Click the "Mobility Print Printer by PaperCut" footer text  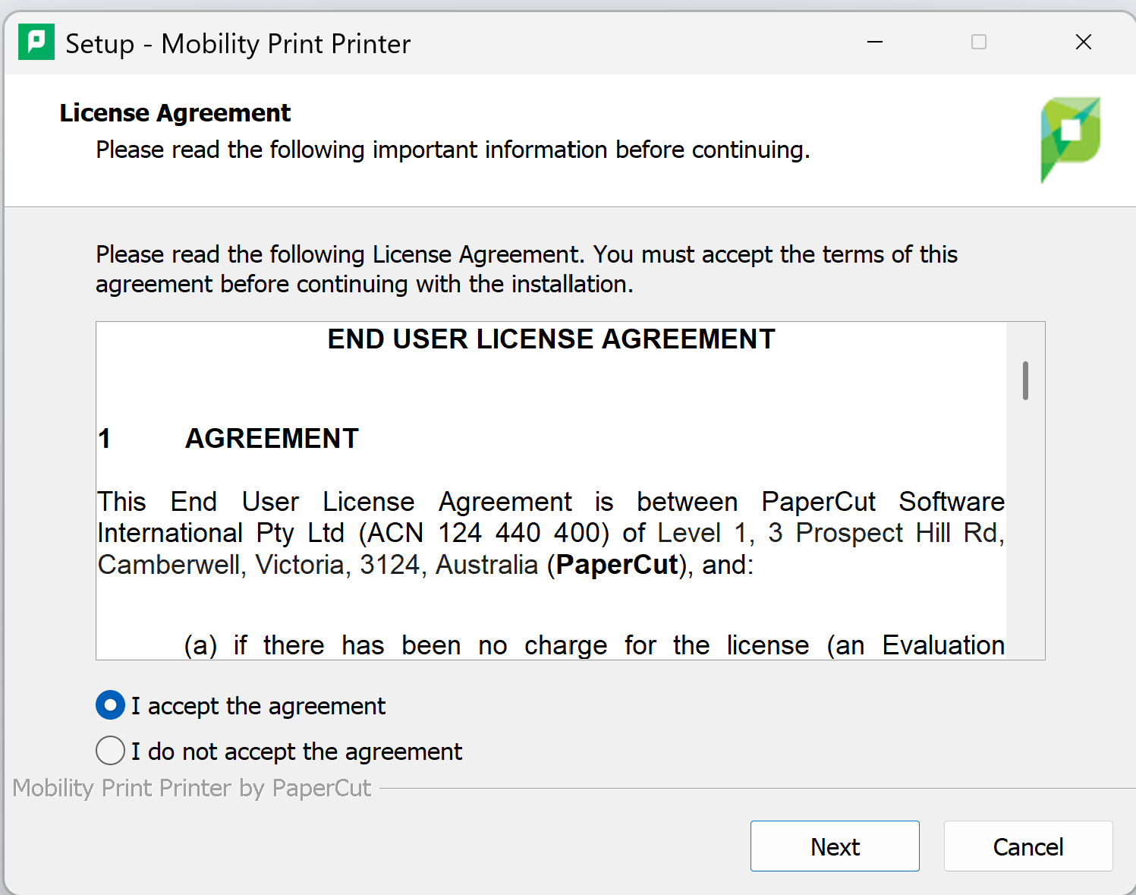pyautogui.click(x=192, y=788)
